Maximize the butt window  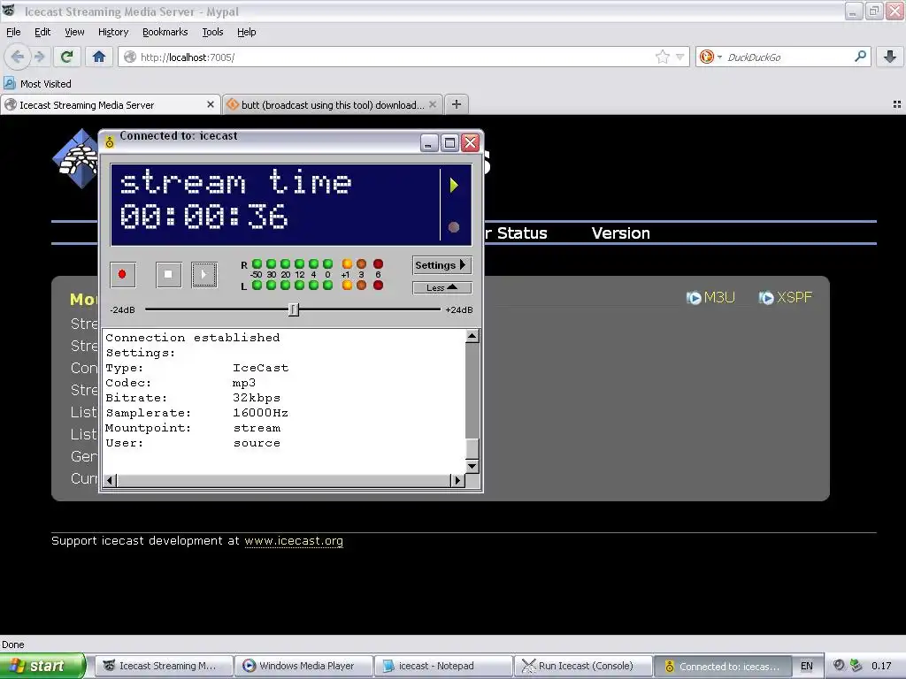[x=449, y=142]
